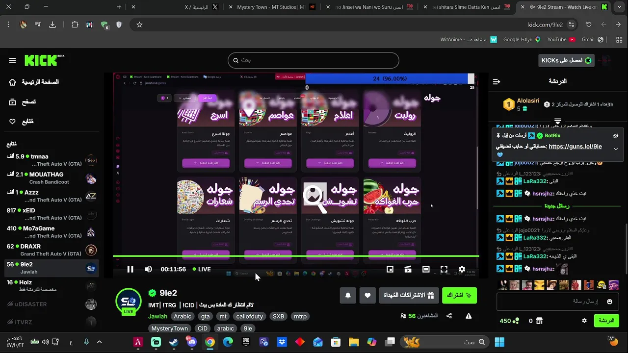Click the 450 channel points icon

516,321
